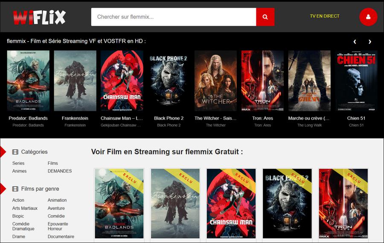The height and width of the screenshot is (243, 384).
Task: Click the Chien 51 title text
Action: coord(356,118)
